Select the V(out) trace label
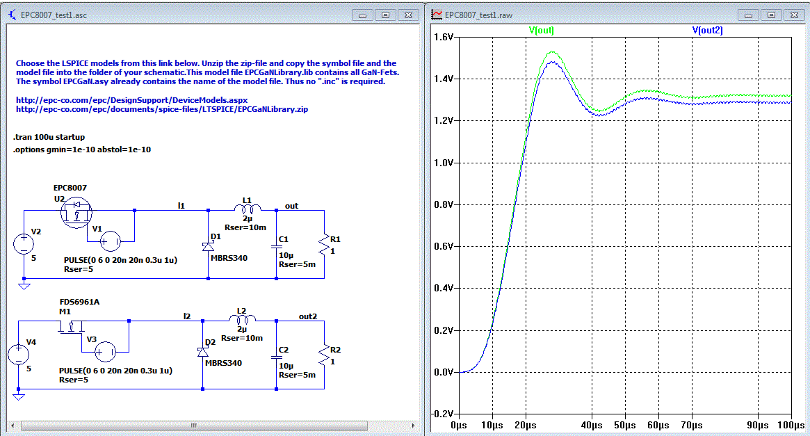The width and height of the screenshot is (810, 436). 542,31
